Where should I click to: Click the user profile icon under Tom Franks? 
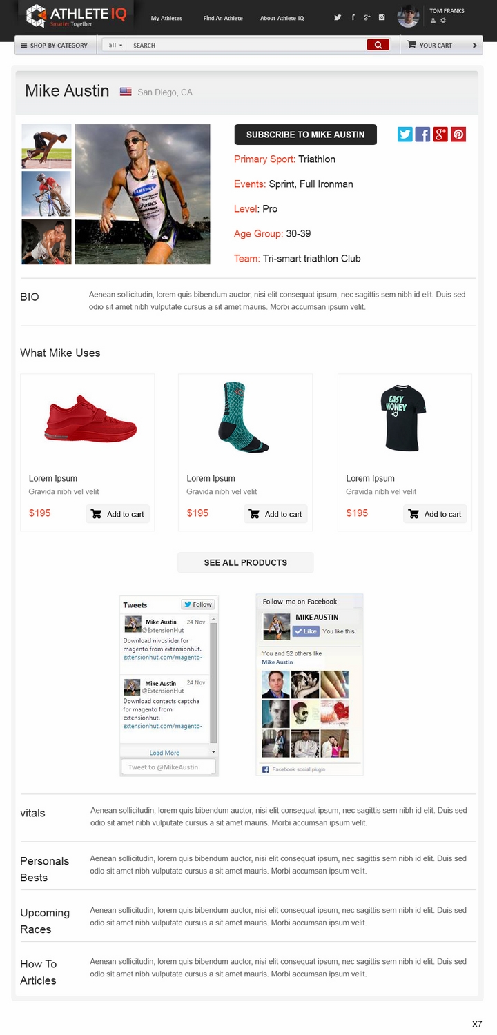pyautogui.click(x=433, y=21)
